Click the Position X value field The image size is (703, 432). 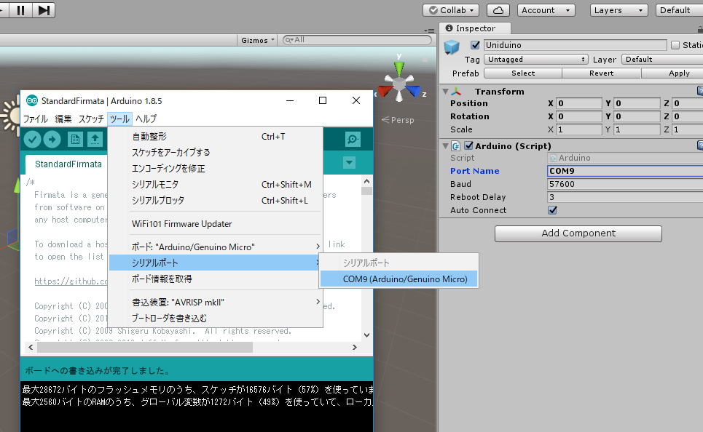click(x=579, y=103)
